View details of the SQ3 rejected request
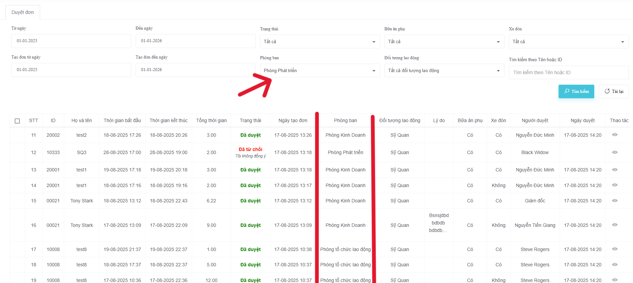Viewport: 633px width, 283px height. (615, 152)
